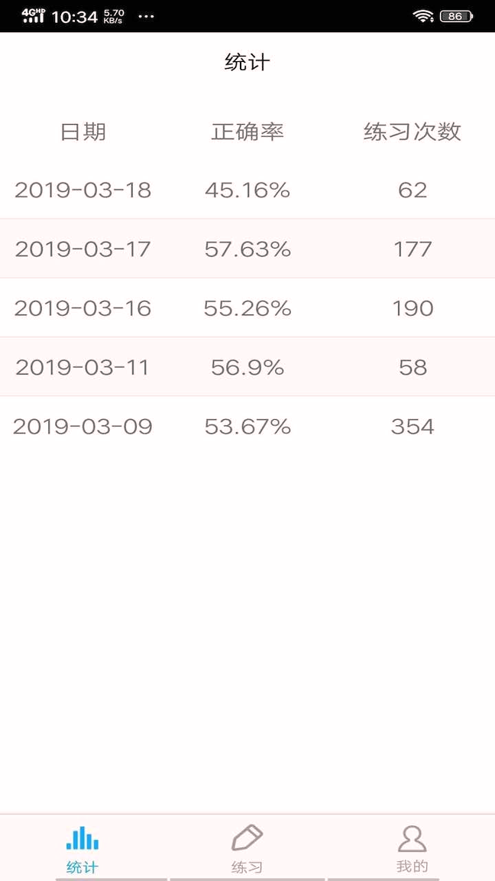Switch to the 练习 tab label

coord(247,867)
